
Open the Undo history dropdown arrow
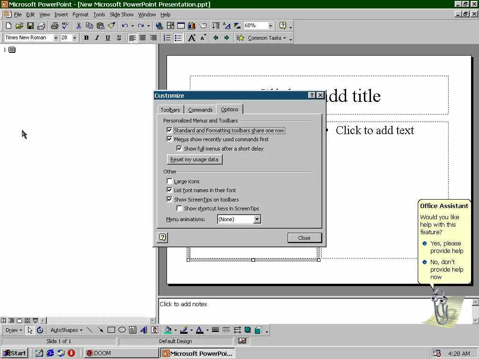[x=132, y=26]
